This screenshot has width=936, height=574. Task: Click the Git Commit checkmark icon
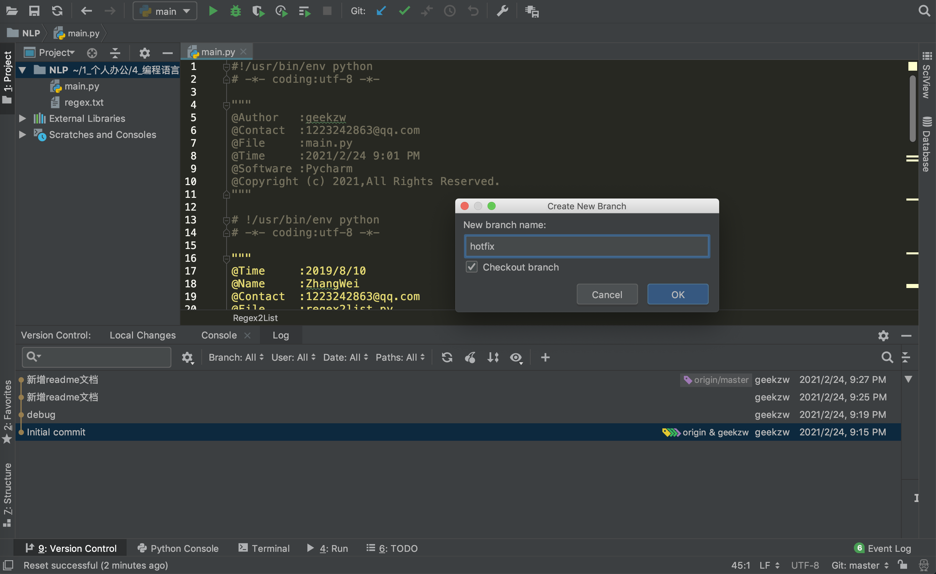404,11
